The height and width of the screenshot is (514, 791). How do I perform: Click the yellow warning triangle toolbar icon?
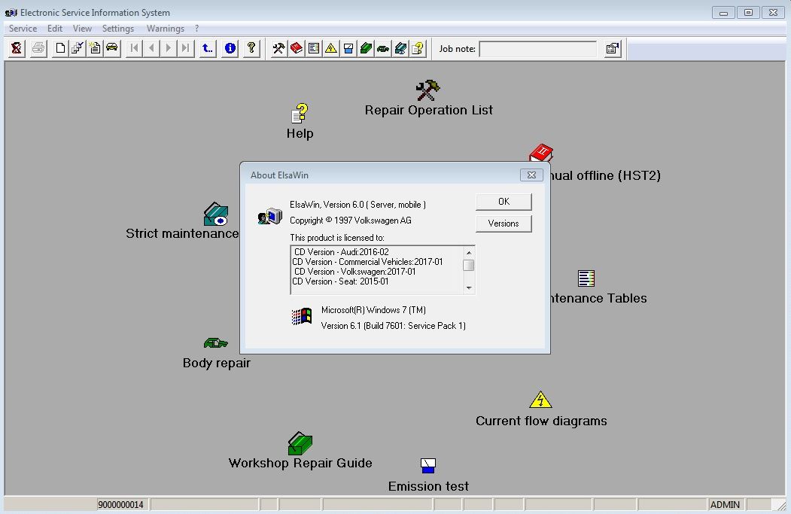(330, 48)
